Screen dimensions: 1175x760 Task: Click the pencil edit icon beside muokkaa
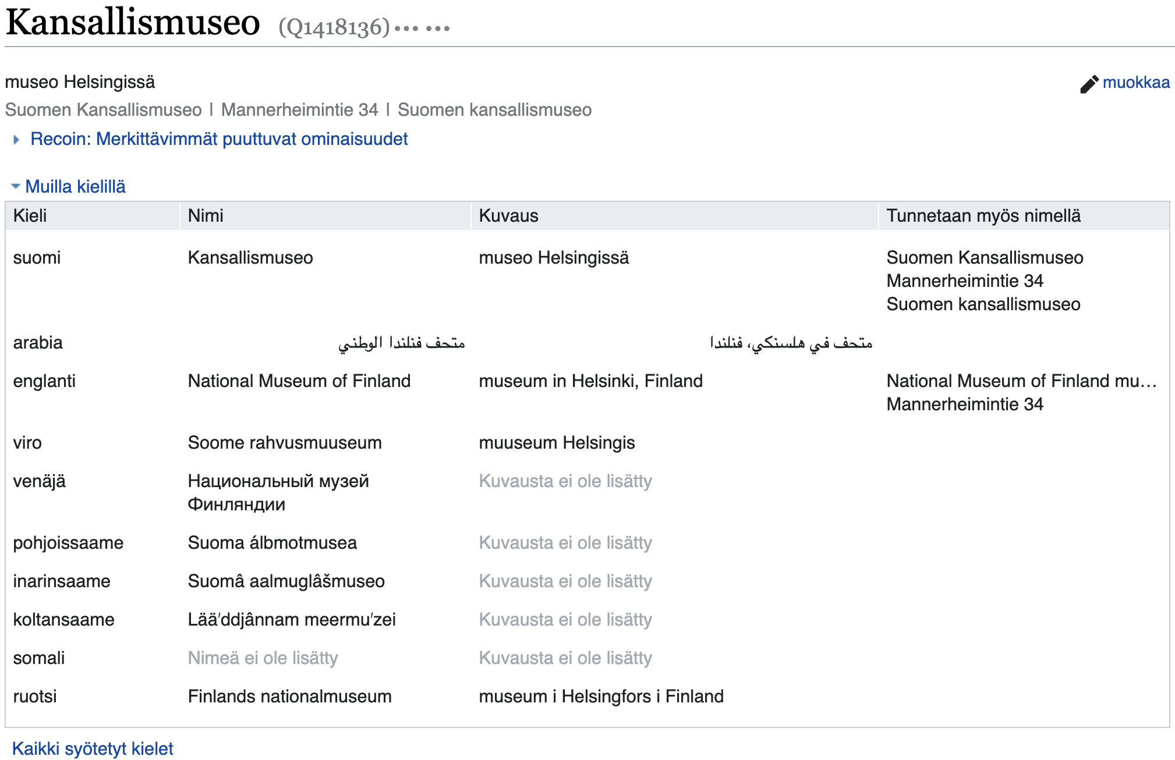tap(1089, 84)
